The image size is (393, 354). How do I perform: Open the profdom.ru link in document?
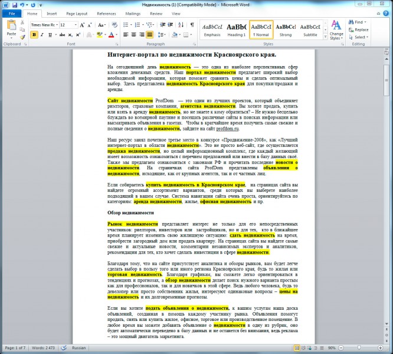coord(227,129)
